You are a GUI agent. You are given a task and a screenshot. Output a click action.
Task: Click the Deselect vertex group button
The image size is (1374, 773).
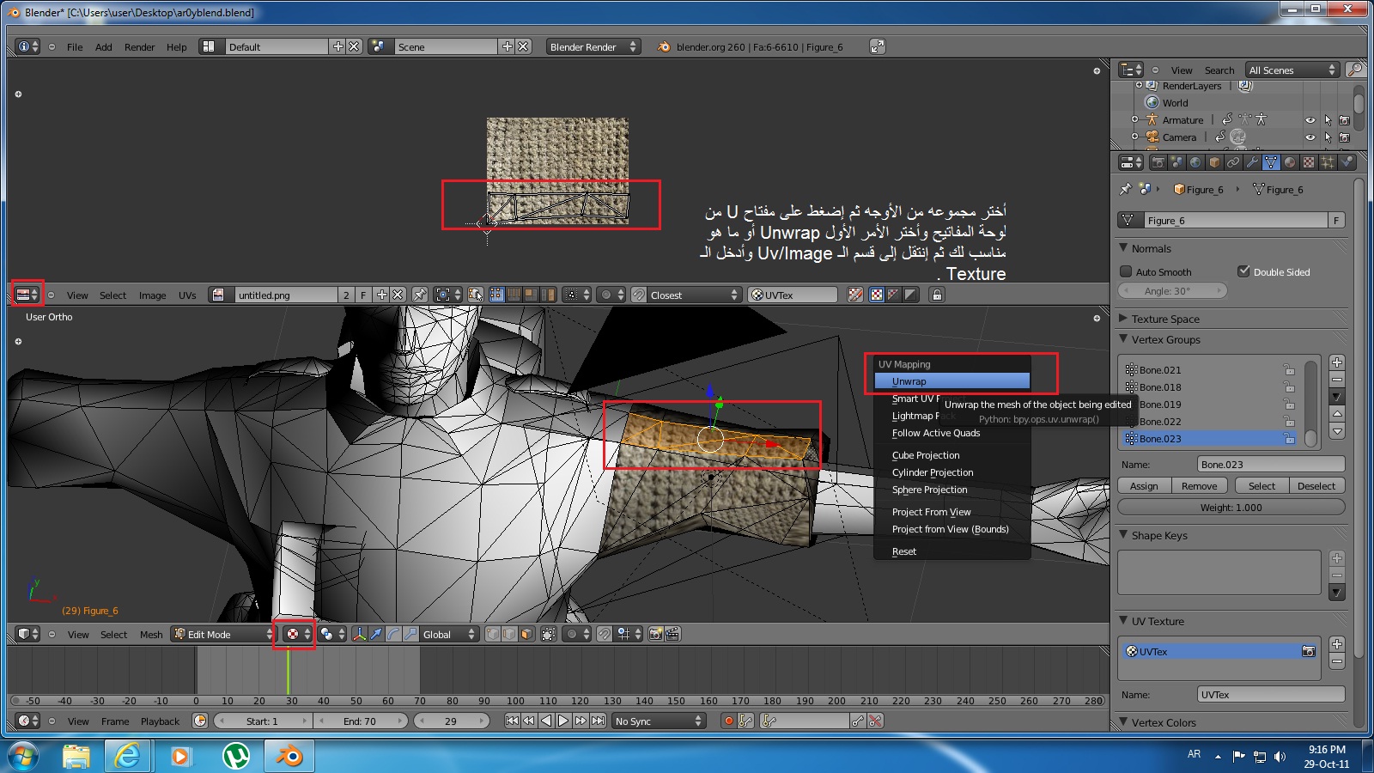coord(1316,485)
